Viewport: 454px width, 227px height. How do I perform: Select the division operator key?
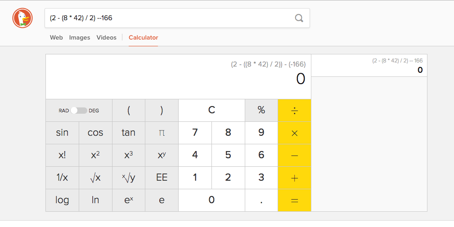coord(294,111)
